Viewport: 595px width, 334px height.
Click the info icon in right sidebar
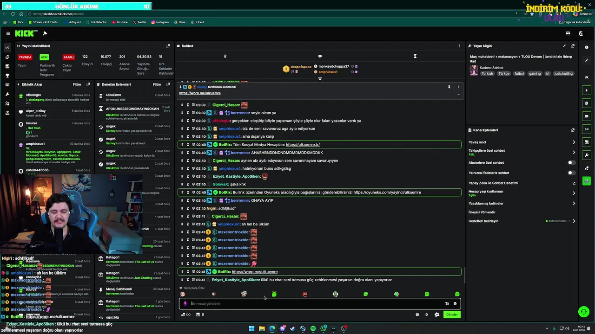tap(587, 47)
